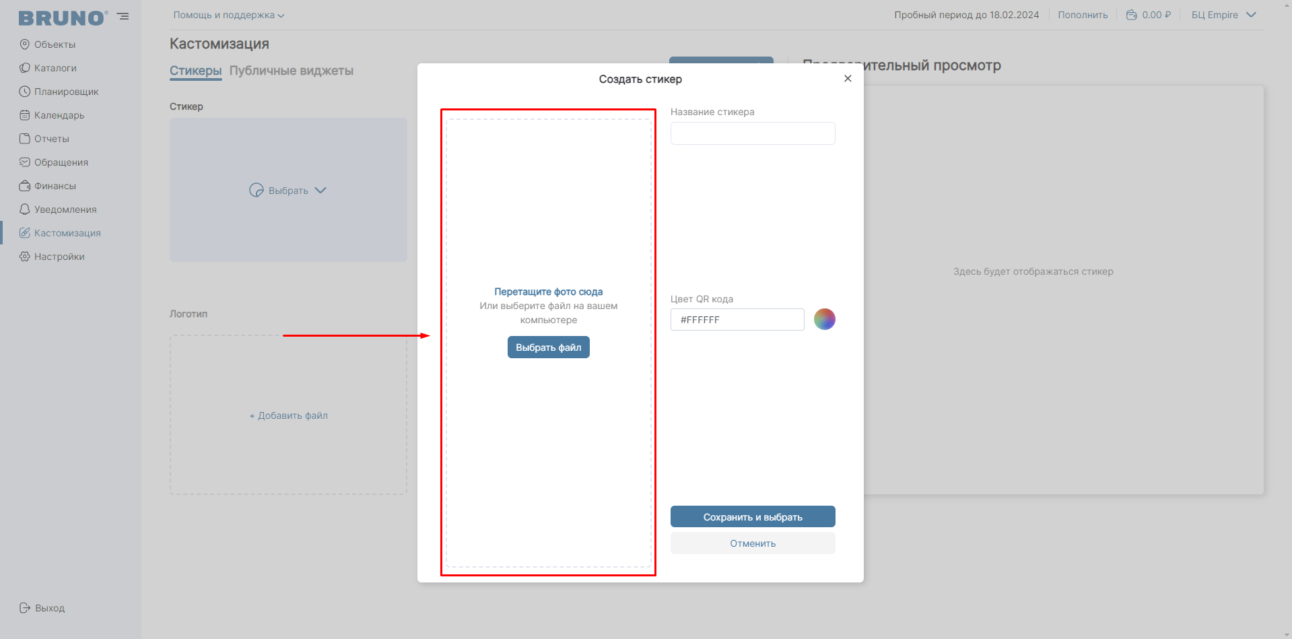Switch to the Стикеры tab
The image size is (1292, 639).
(x=195, y=71)
